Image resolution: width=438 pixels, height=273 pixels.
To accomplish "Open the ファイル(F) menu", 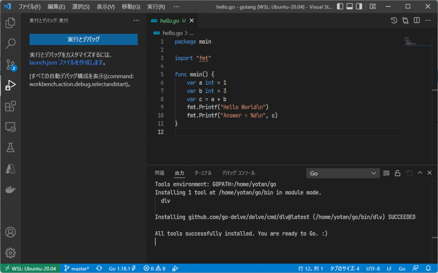I will click(x=30, y=6).
